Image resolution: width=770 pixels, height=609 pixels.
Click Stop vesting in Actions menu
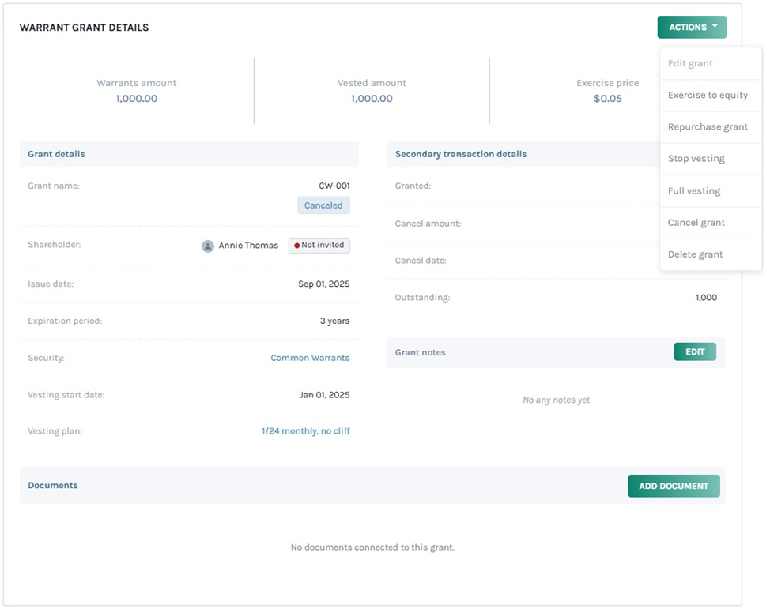(696, 159)
